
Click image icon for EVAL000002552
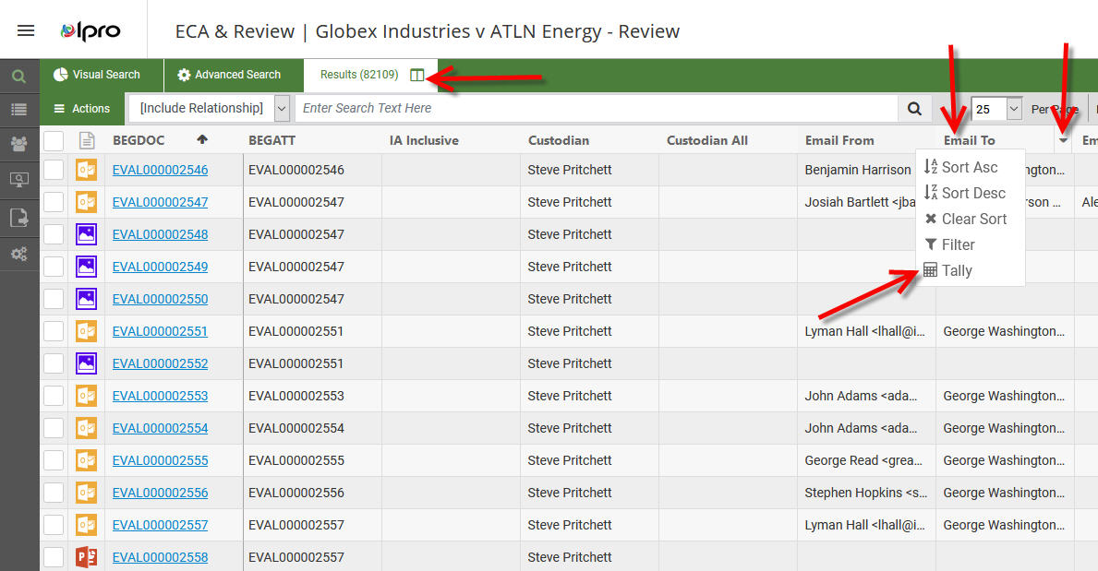[86, 363]
